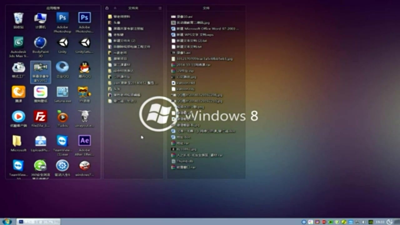Screen dimensions: 400x225
Task: Launch the Tencent QQ penguin icon
Action: coord(84,70)
